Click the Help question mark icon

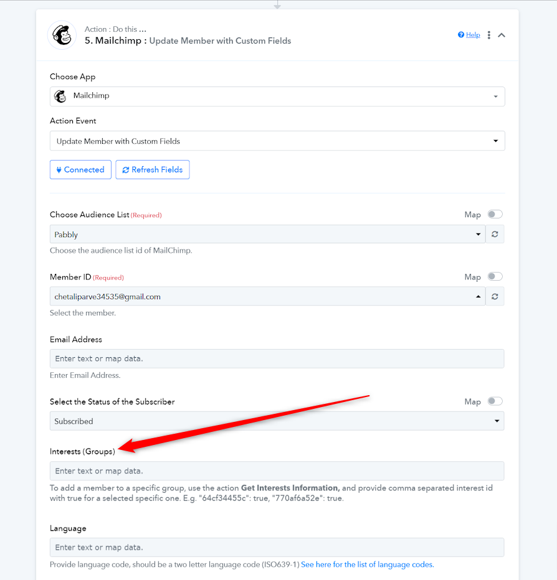(461, 35)
